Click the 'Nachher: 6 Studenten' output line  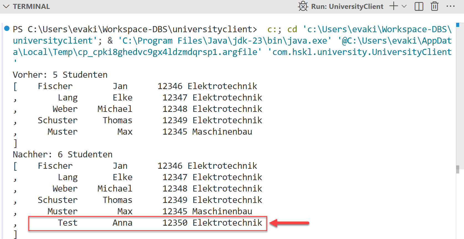coord(63,155)
